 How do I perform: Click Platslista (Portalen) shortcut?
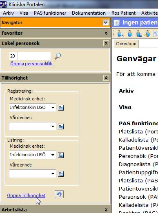pos(138,132)
